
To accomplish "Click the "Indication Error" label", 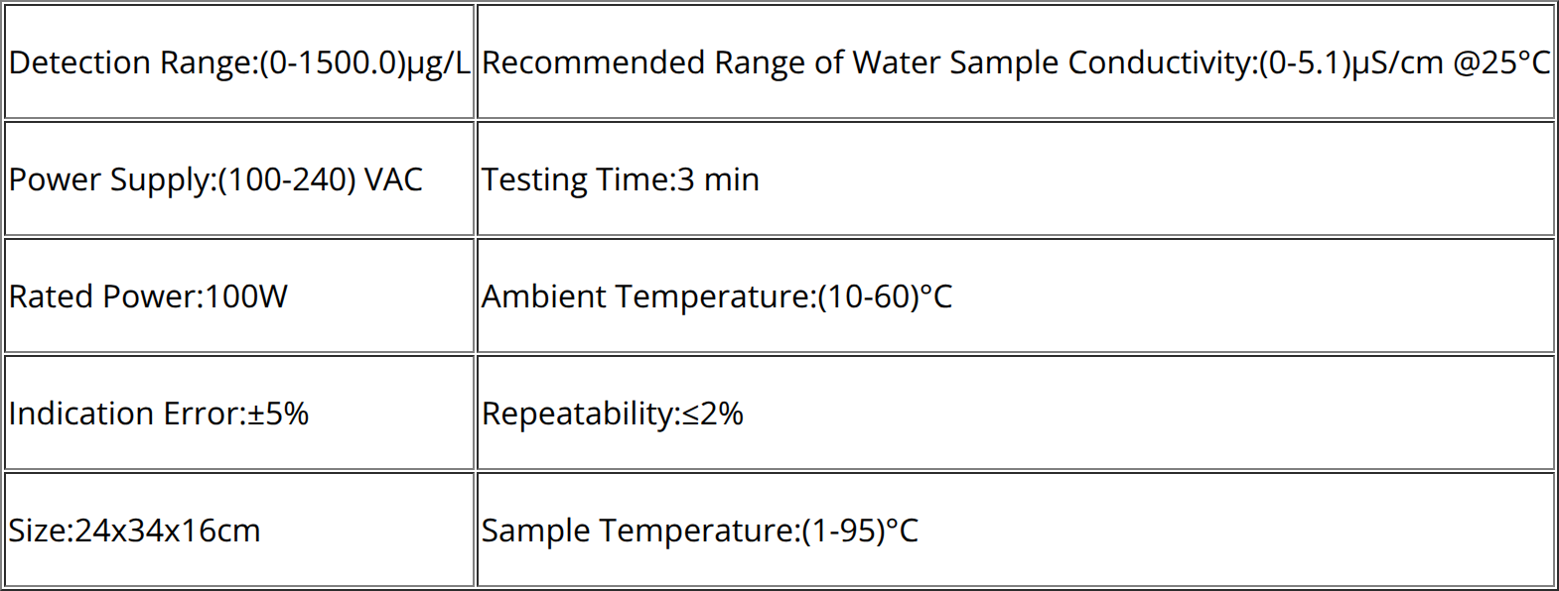I will [123, 414].
